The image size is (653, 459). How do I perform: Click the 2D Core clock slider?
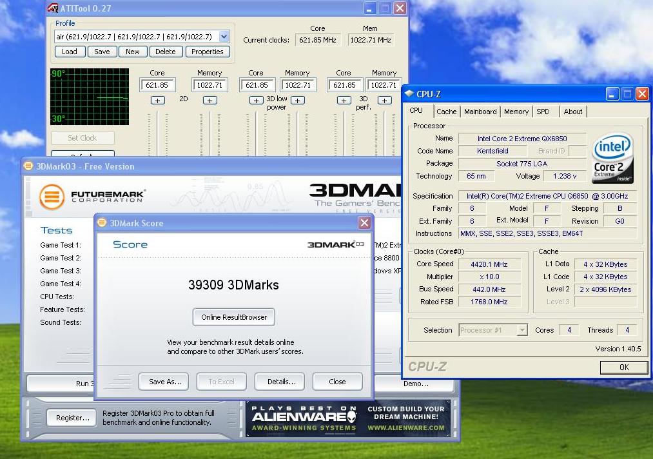157,133
